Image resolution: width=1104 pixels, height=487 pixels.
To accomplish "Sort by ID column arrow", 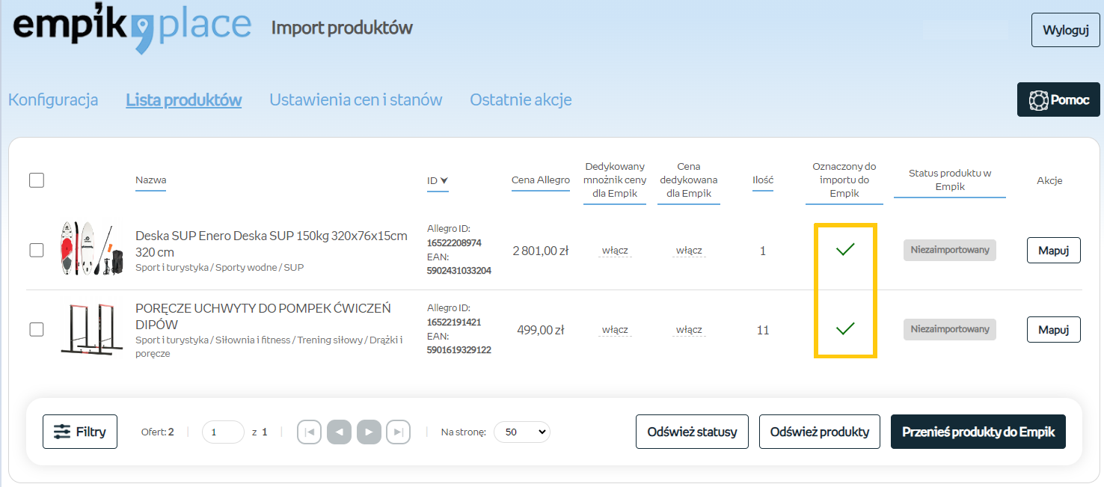I will click(x=444, y=180).
